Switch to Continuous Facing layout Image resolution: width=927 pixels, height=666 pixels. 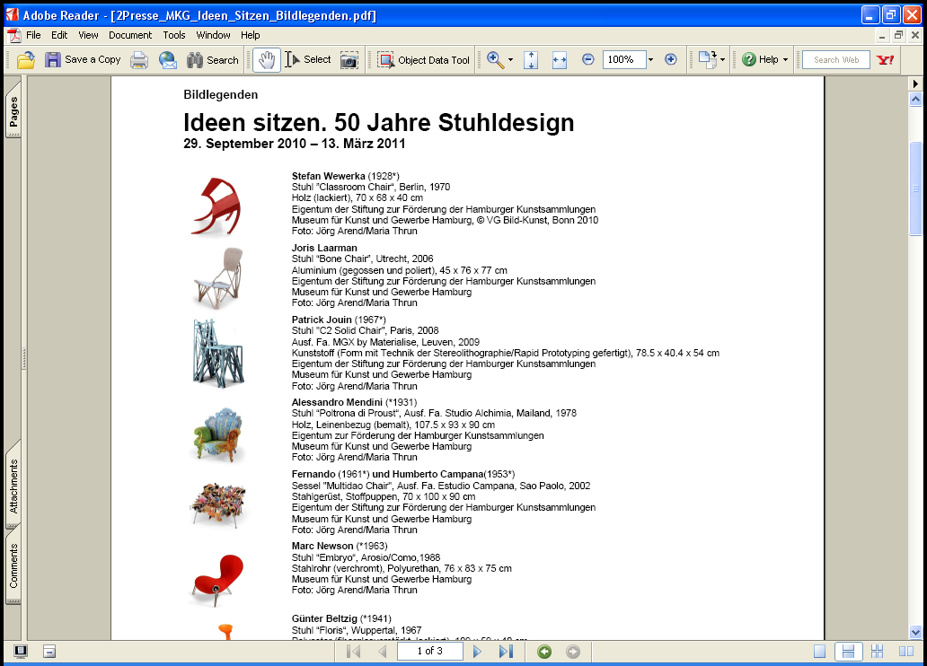pyautogui.click(x=878, y=652)
